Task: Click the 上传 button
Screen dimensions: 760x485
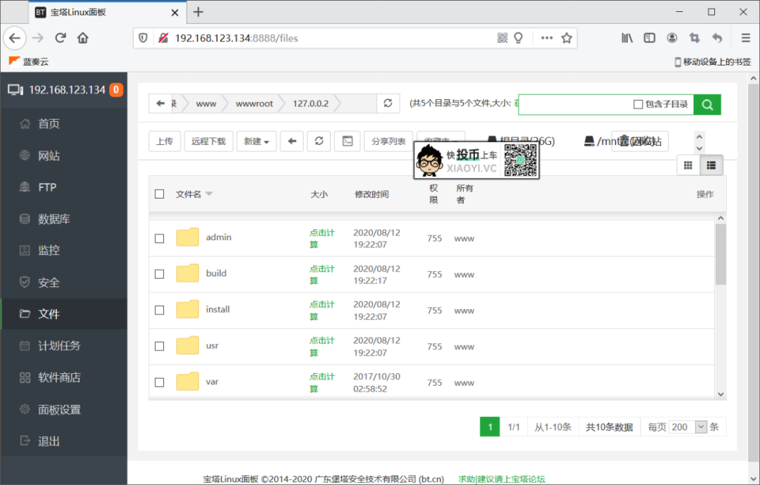Action: point(164,141)
